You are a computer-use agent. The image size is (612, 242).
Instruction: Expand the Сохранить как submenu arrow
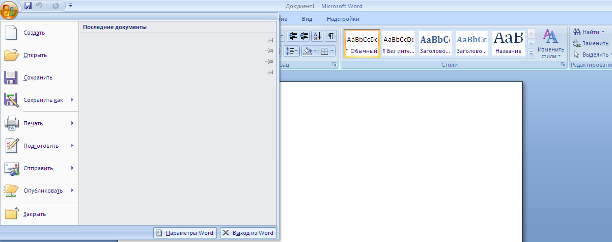[73, 100]
